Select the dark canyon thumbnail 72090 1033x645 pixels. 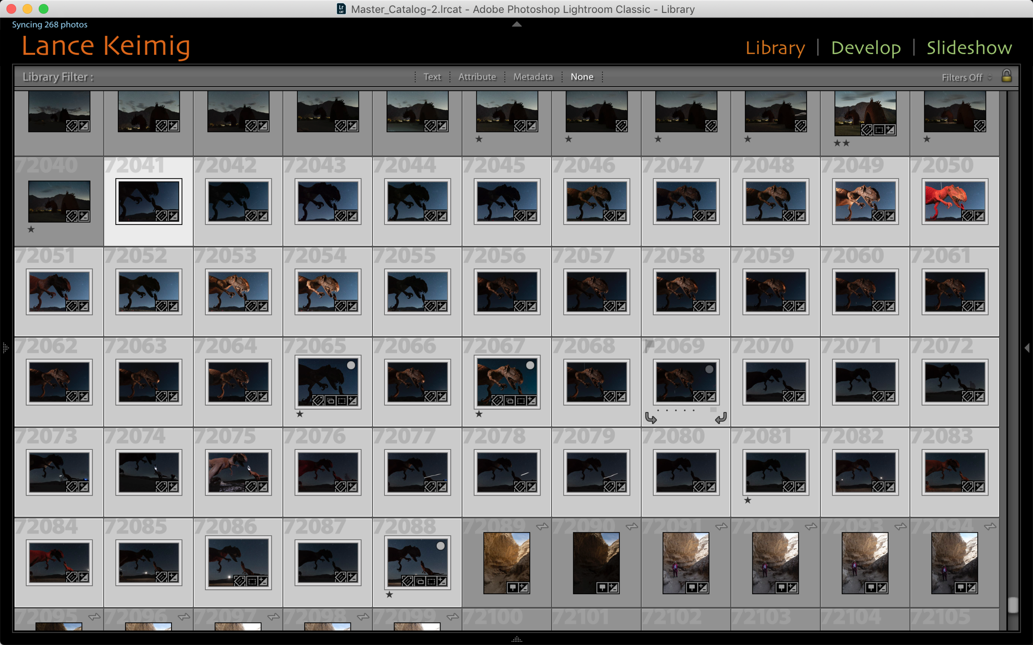tap(596, 562)
